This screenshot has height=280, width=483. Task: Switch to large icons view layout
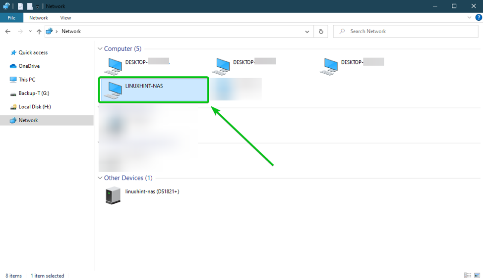[x=477, y=275]
